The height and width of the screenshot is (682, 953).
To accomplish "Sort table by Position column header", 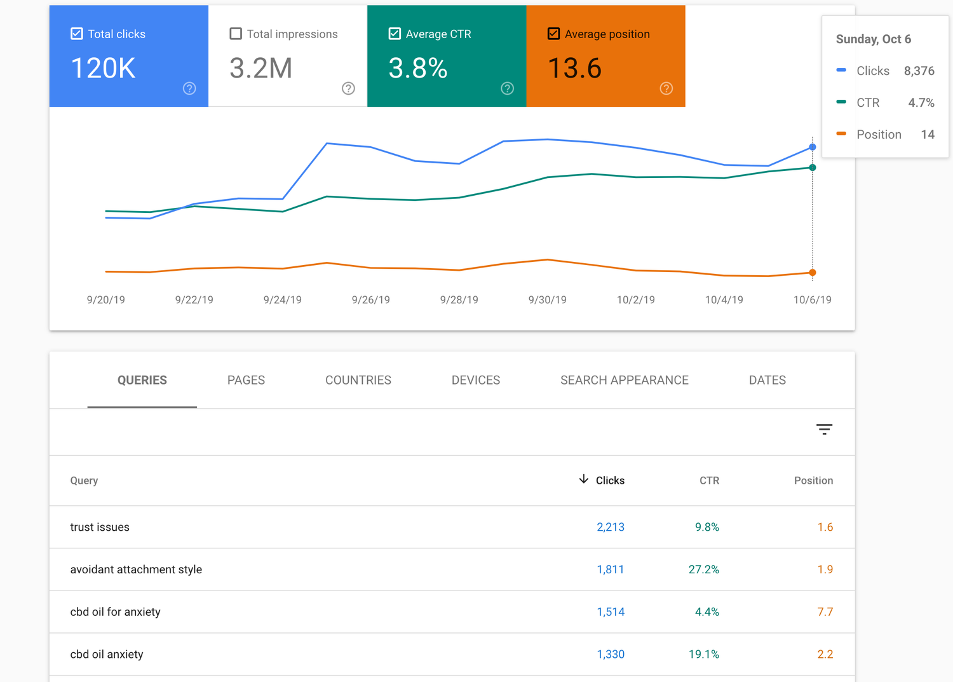I will 813,481.
